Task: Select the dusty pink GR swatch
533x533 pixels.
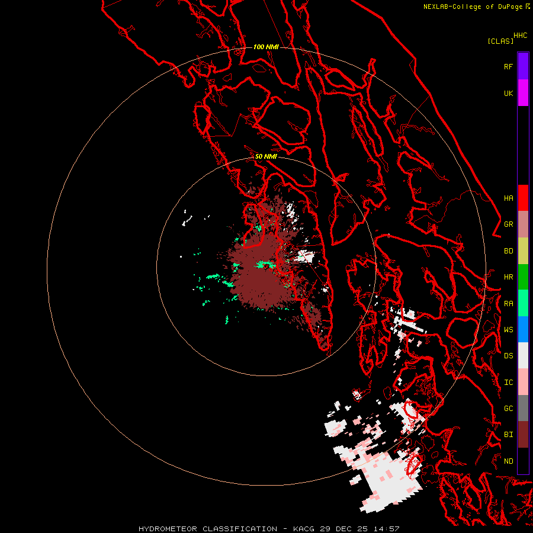Action: 523,224
